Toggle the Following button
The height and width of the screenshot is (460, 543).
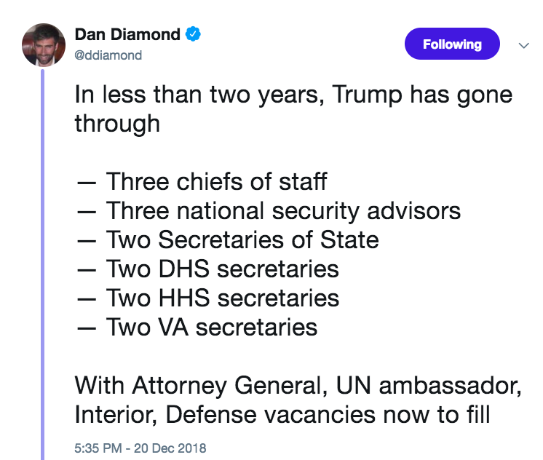(x=452, y=44)
